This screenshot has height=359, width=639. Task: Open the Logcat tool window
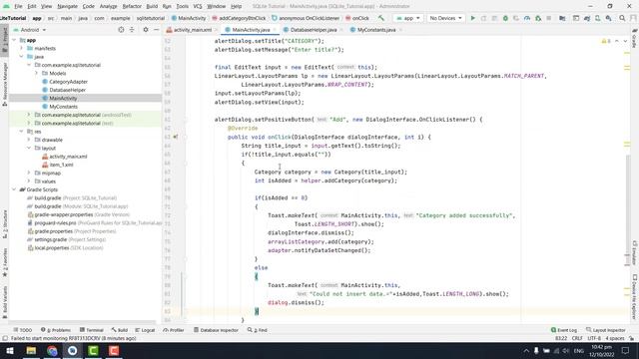pos(145,330)
